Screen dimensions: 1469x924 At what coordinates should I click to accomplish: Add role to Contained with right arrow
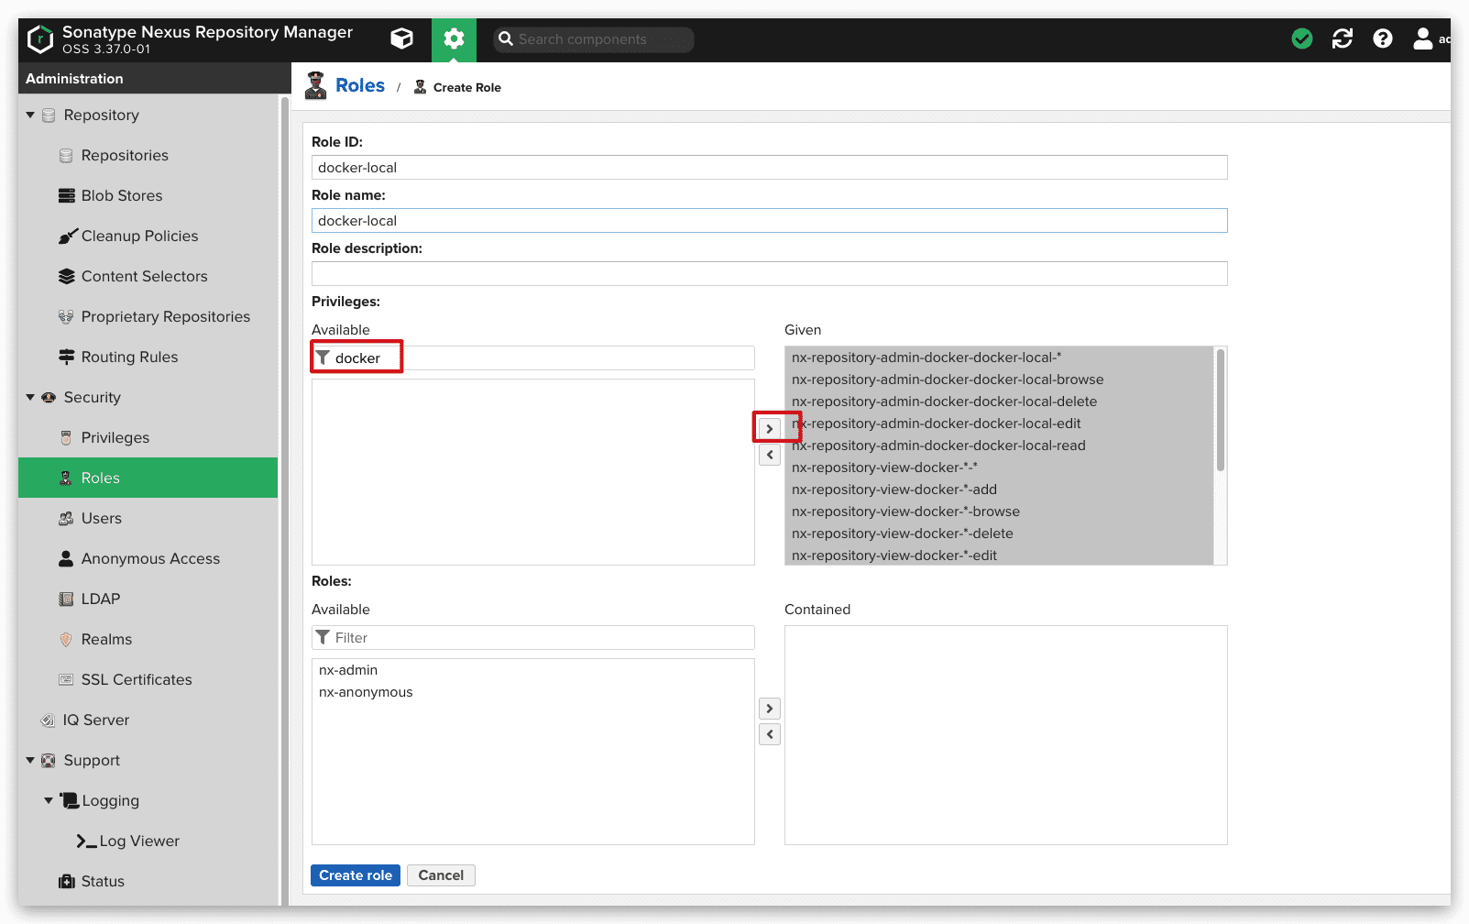coord(770,709)
